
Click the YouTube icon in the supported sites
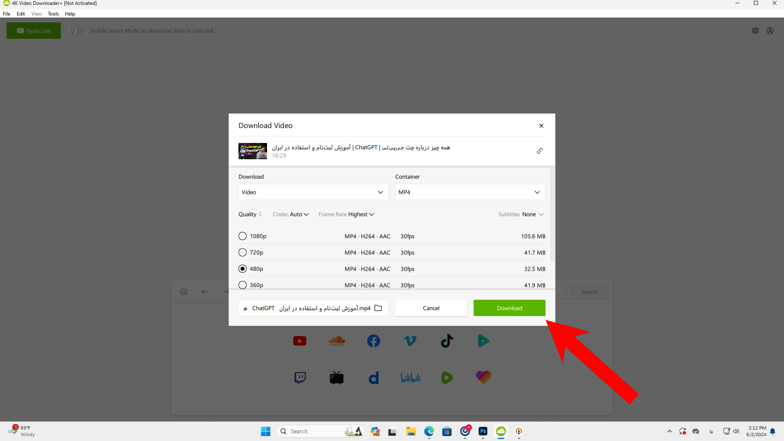pos(299,340)
